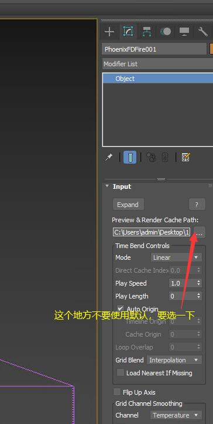Open the Create command panel tab
The image size is (213, 424).
pos(109,32)
